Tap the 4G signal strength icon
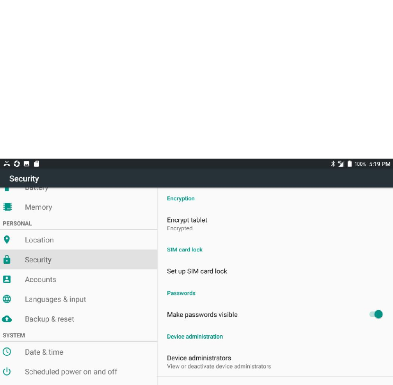The height and width of the screenshot is (385, 393). [x=341, y=164]
